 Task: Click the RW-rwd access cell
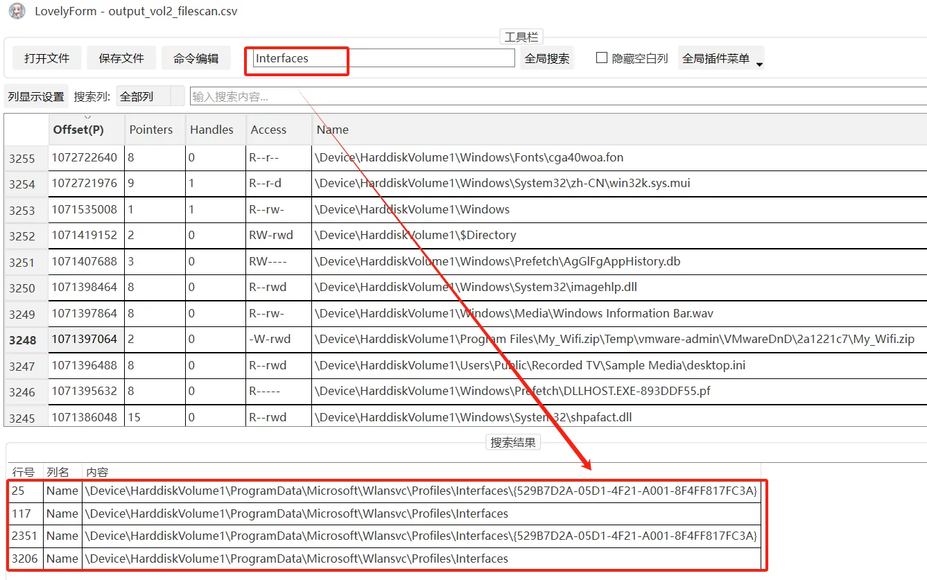279,235
